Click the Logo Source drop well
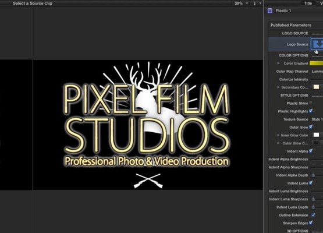This screenshot has width=323, height=233. point(317,44)
